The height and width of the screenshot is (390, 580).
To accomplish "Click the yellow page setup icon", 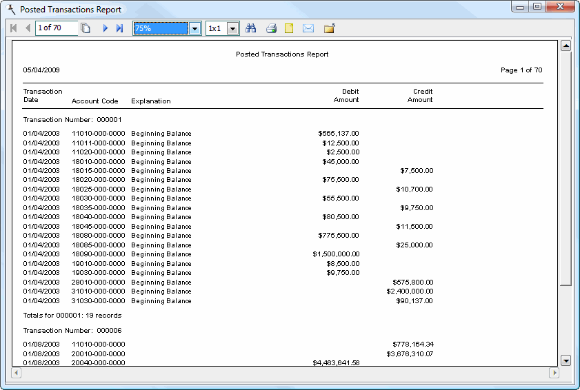I will tap(290, 28).
